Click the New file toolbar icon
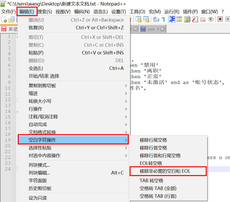This screenshot has height=202, width=230. 4,19
